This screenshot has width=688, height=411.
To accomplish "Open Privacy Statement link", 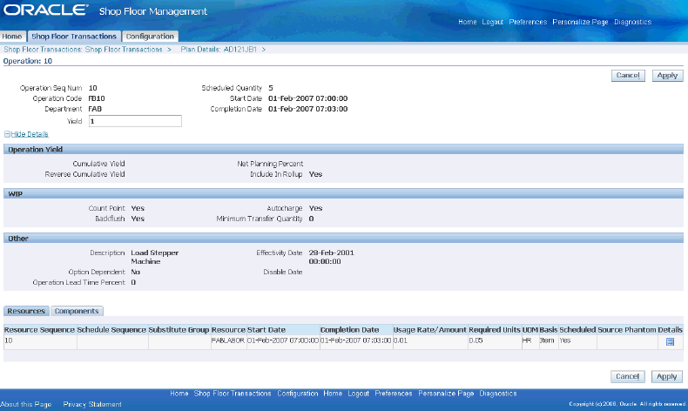I will tap(92, 404).
